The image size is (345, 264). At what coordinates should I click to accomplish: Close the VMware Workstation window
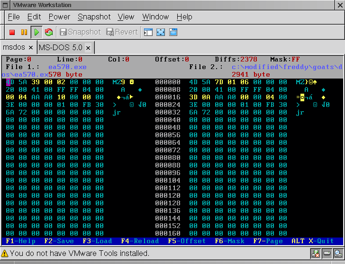coord(340,5)
